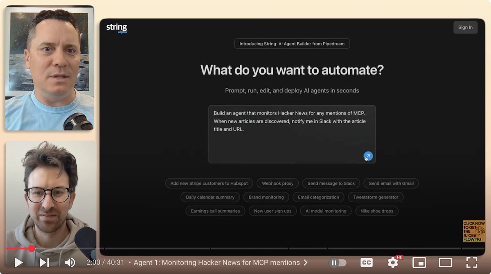Pick 'Send message to Slack' suggestion
Screen dimensions: 491x274
pos(331,183)
